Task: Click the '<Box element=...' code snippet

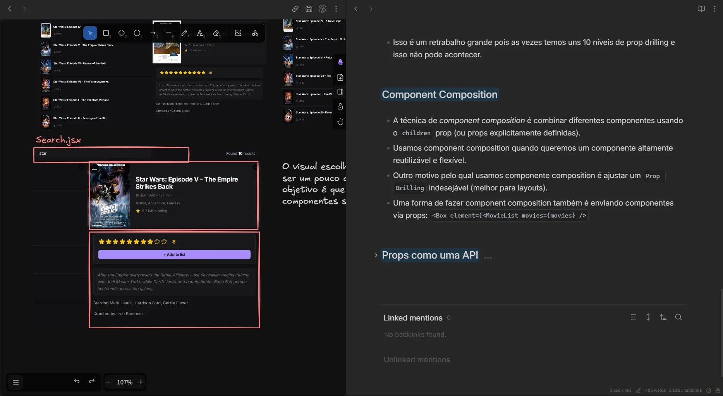Action: click(x=509, y=216)
